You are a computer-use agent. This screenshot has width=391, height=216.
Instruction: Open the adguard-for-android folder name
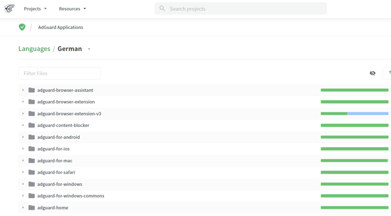59,137
